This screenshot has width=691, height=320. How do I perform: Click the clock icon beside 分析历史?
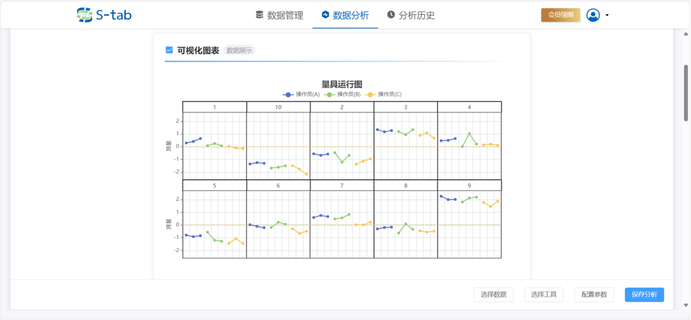391,15
